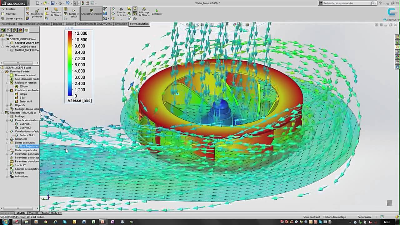Select the Stator Wall condition
This screenshot has height=225, width=400.
26,102
